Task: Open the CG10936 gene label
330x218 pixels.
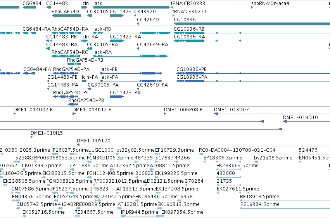Action: (x=185, y=19)
